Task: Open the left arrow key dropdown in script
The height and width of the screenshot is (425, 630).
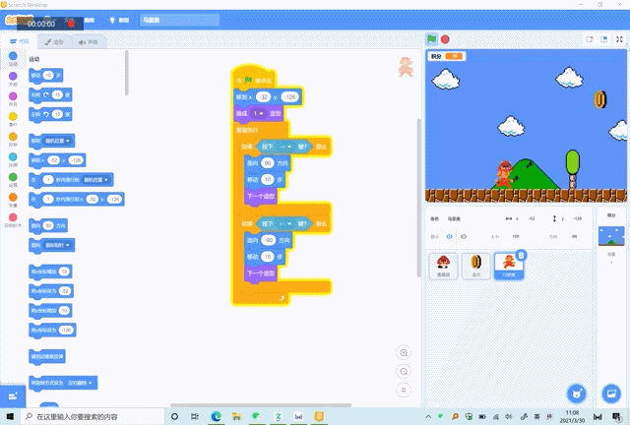Action: click(285, 223)
